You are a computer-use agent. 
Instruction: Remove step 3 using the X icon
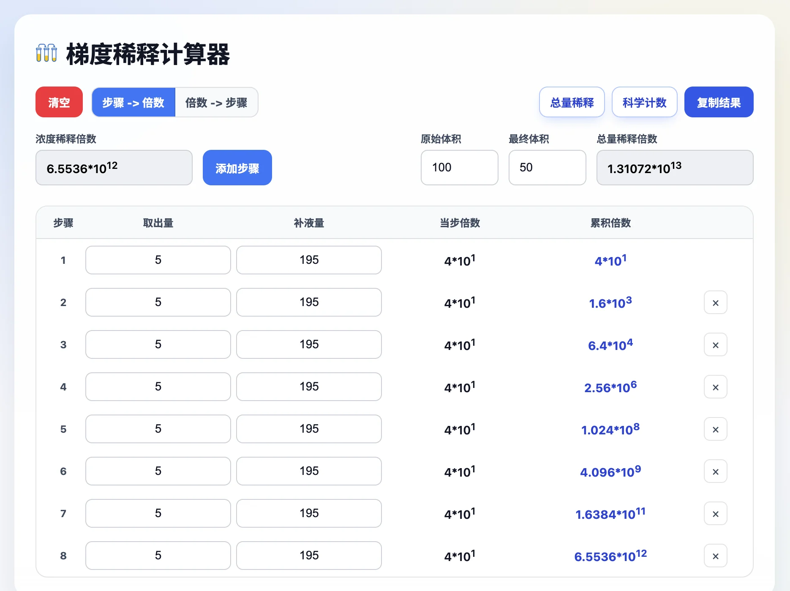(715, 344)
